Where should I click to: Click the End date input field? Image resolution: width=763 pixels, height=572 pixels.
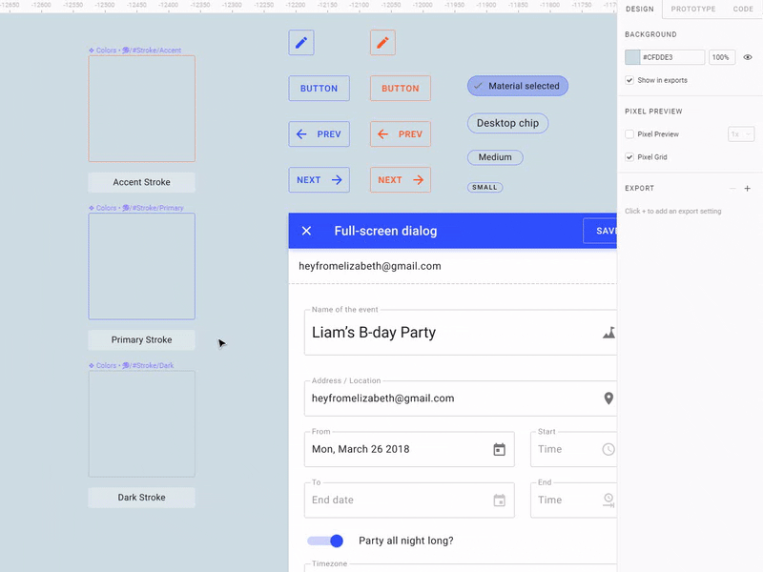pos(409,500)
